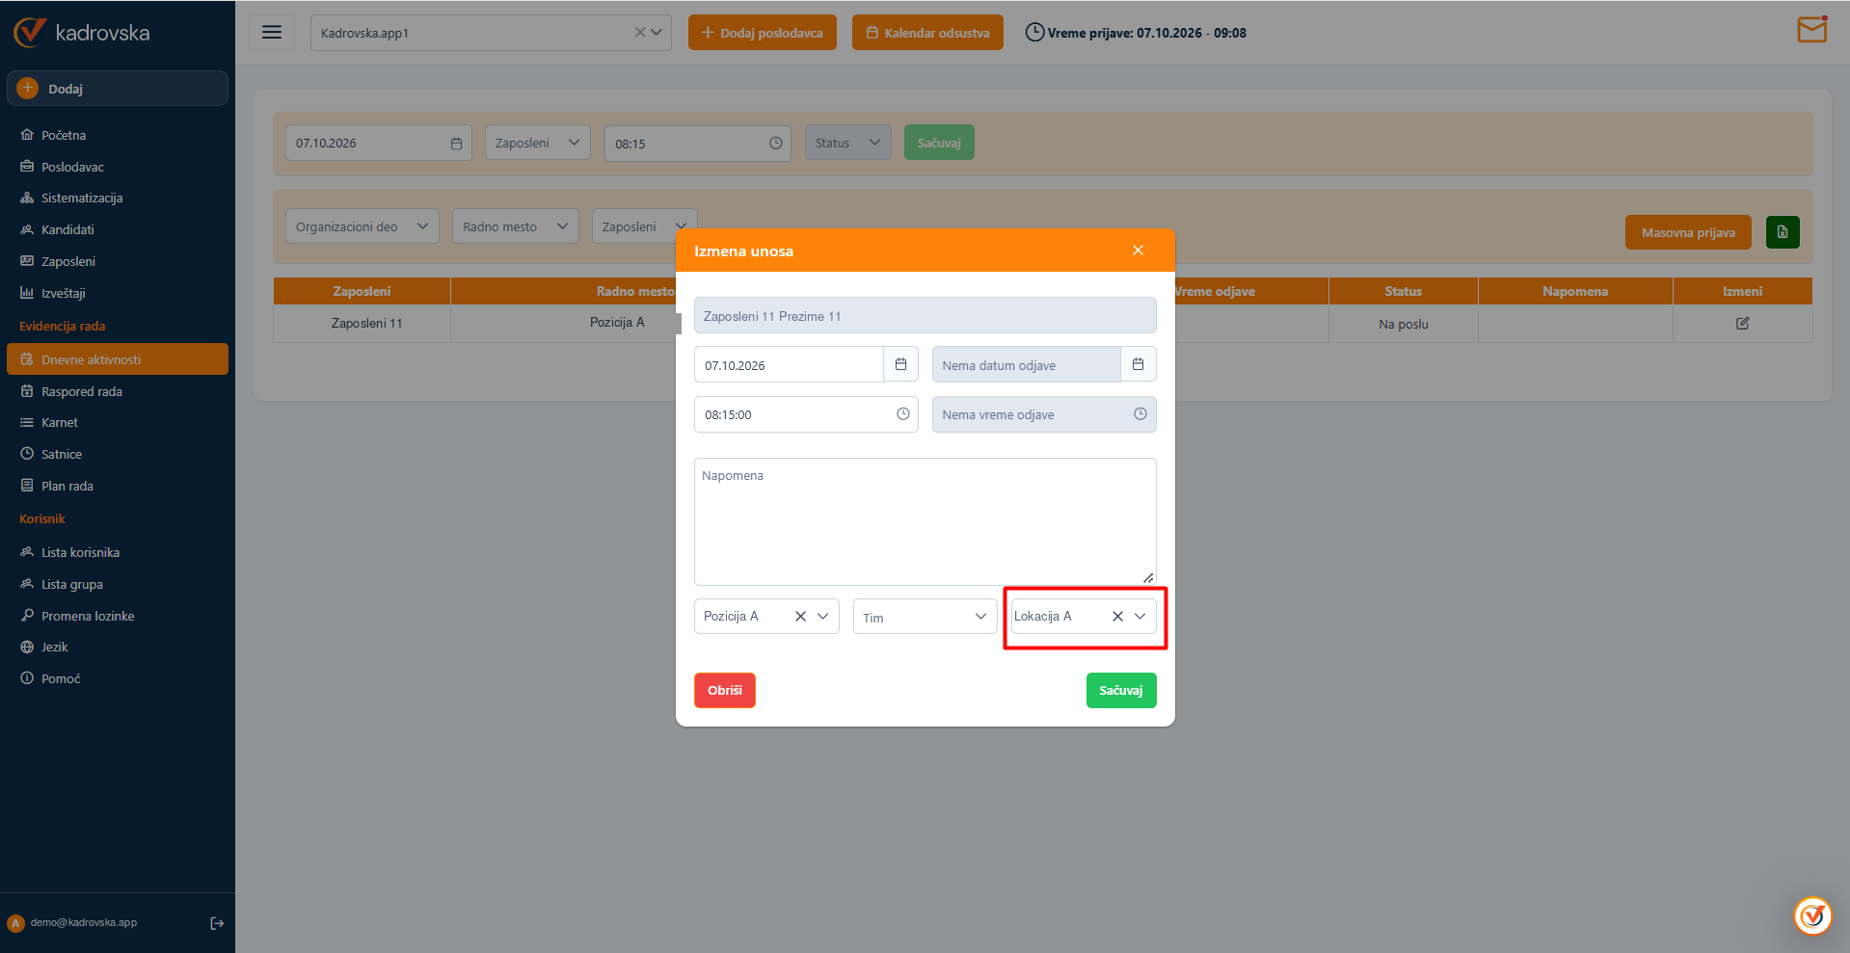Open the Kadrovska chat widget icon
1850x953 pixels.
(x=1812, y=915)
